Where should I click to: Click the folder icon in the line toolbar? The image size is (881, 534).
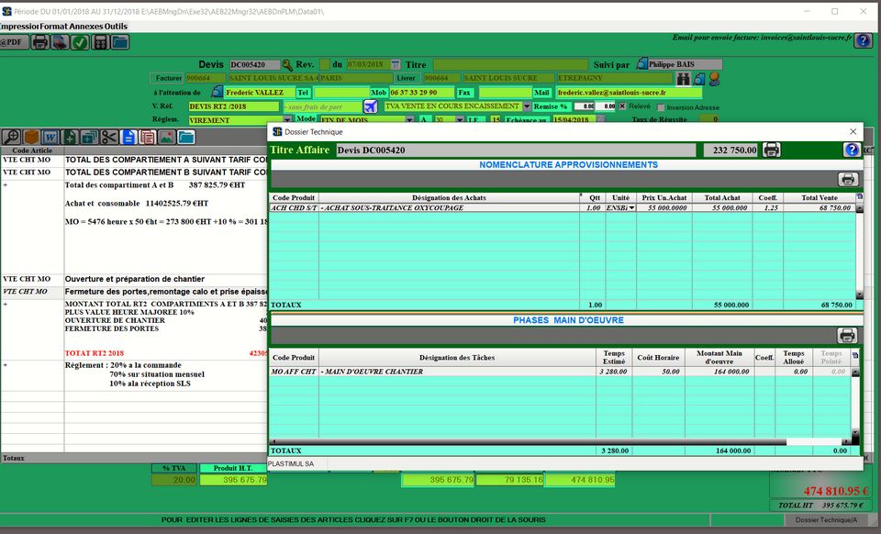186,137
